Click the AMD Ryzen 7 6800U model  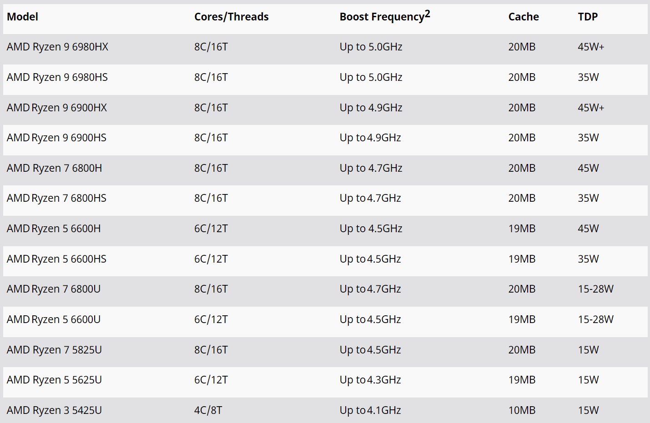[54, 289]
